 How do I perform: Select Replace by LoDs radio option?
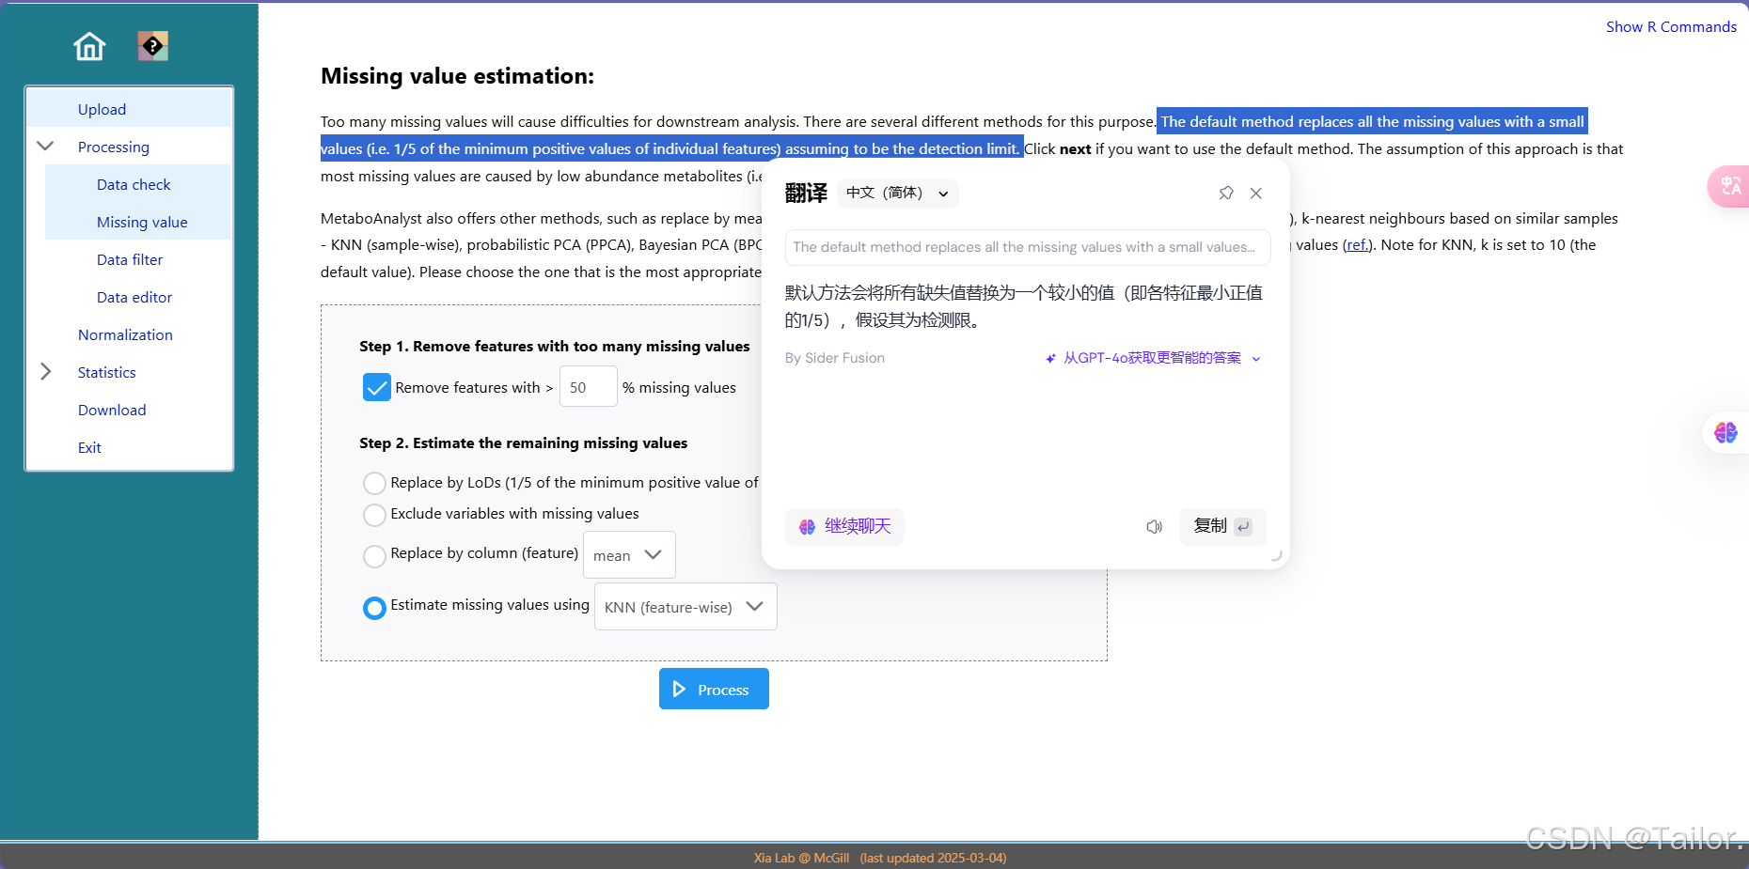tap(374, 483)
